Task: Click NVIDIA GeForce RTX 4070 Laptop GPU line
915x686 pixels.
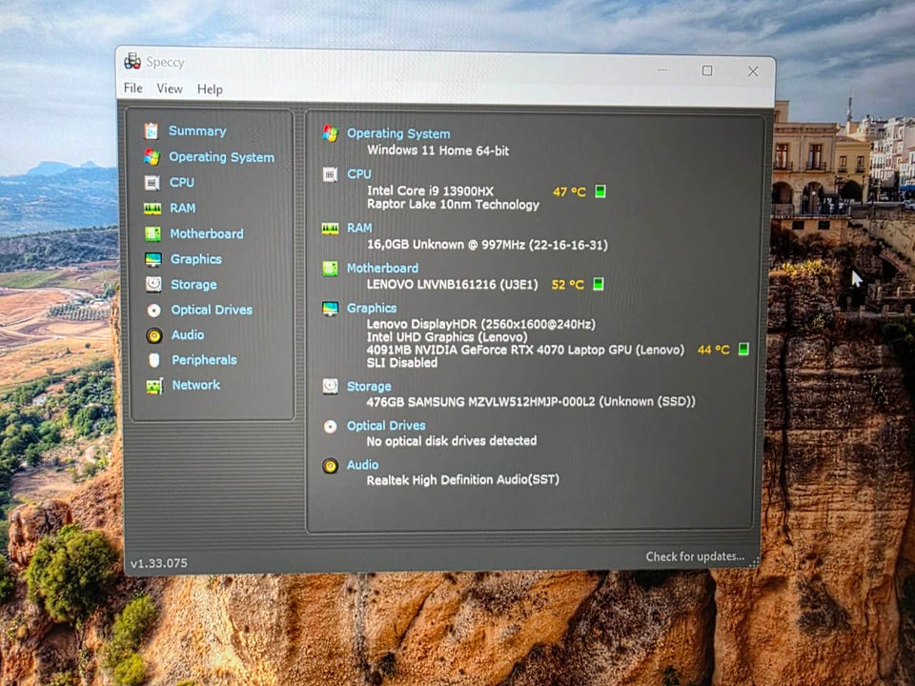Action: point(525,350)
